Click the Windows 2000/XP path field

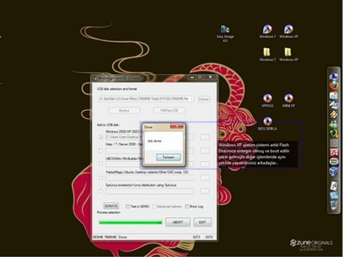124,137
